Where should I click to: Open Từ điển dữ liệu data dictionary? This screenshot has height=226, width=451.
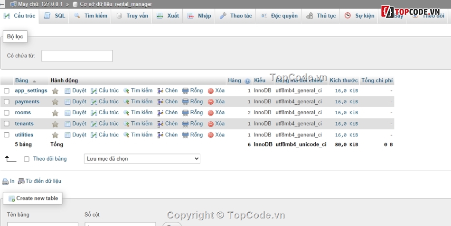[43, 181]
